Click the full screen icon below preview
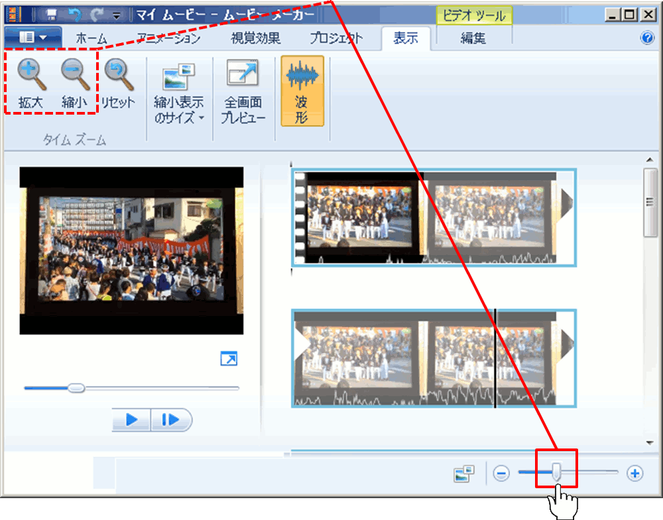 (229, 359)
